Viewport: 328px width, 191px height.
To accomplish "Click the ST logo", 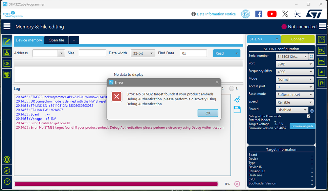I will point(314,14).
